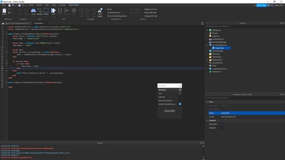
Task: Toggle the Disabled checkbox in Properties
Action: 222,128
